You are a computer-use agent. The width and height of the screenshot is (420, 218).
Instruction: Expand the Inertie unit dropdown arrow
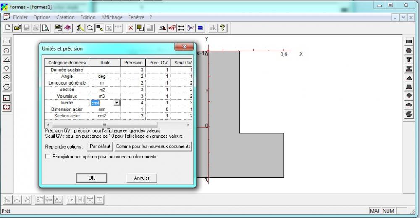point(117,103)
